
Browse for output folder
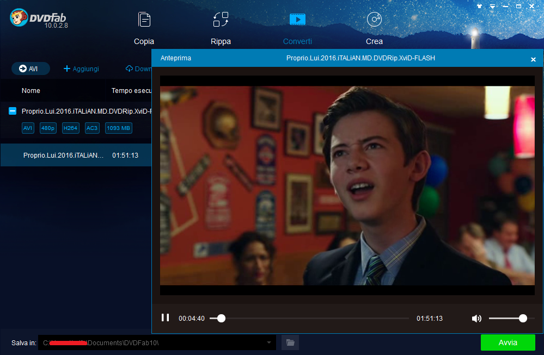[290, 342]
